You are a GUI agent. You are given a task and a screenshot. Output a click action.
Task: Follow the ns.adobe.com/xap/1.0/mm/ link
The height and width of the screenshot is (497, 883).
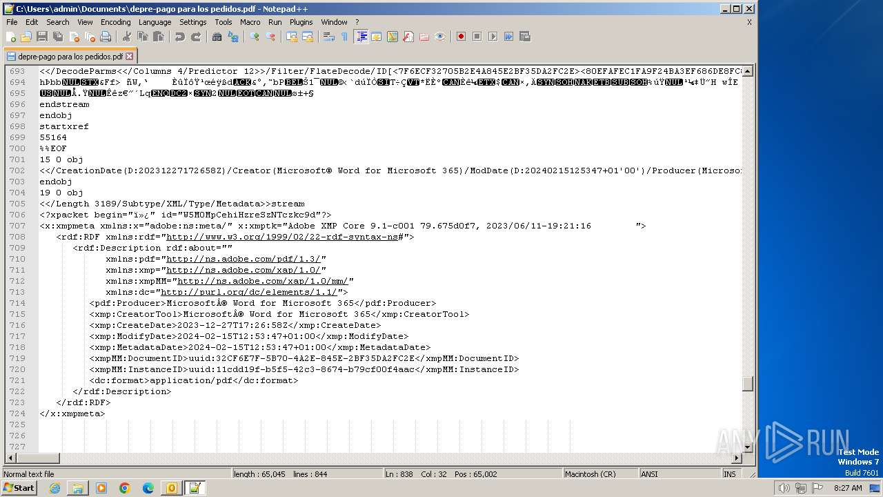(263, 281)
